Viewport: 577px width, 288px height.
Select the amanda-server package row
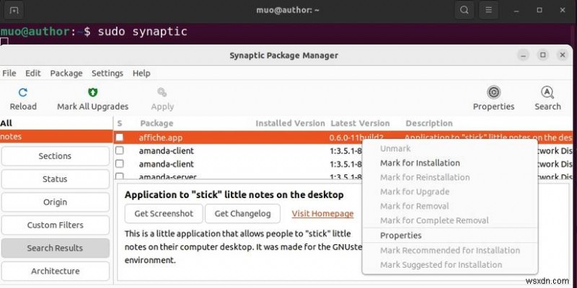237,176
